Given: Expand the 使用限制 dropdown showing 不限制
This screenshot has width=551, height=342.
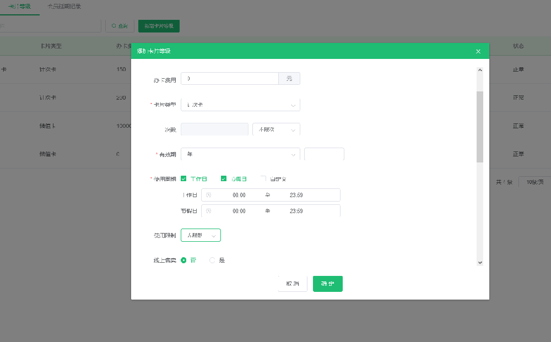Looking at the screenshot, I should [201, 235].
